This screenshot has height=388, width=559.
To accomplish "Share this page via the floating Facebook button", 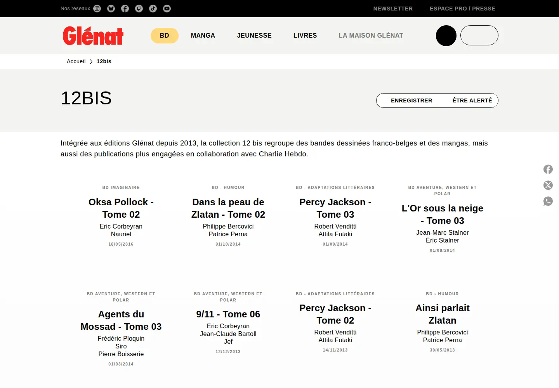I will click(548, 169).
